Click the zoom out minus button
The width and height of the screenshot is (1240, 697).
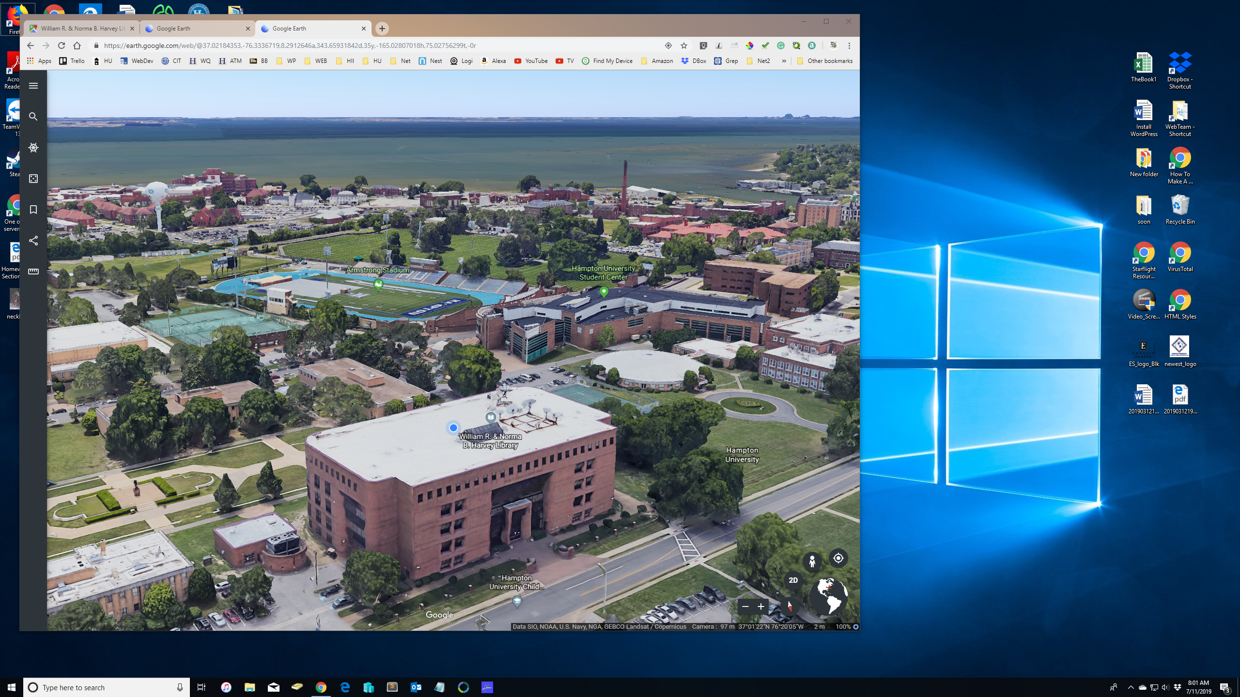[745, 606]
